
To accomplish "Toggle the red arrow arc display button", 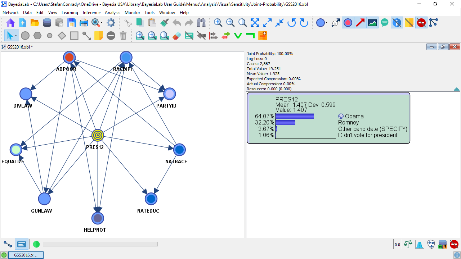I will [x=360, y=23].
